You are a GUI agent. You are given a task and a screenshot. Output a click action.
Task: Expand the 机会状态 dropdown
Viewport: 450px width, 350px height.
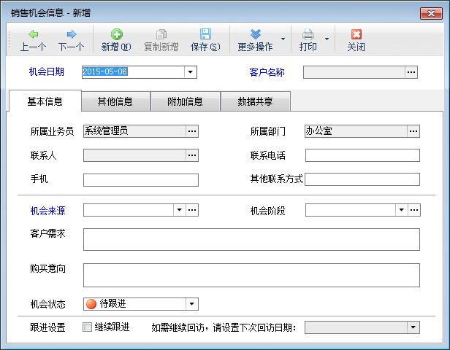tap(191, 304)
